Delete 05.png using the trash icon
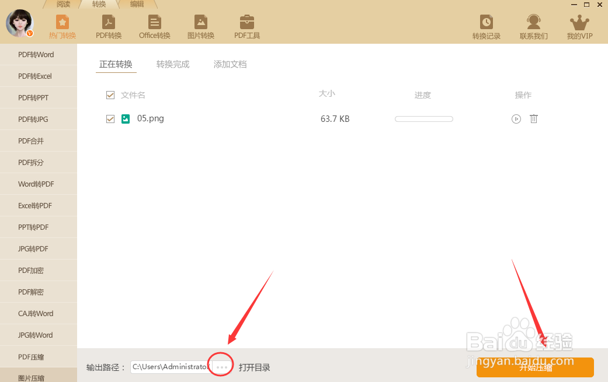 coord(533,118)
